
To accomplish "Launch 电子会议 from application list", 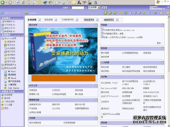I will 10,45.
